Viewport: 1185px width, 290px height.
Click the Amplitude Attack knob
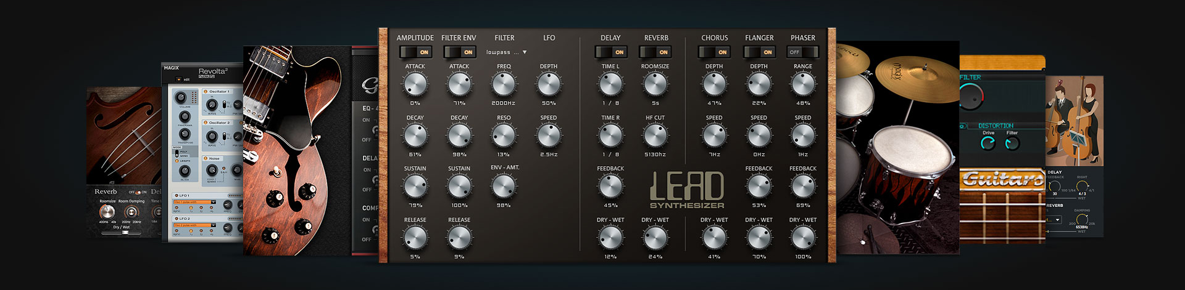[x=415, y=84]
